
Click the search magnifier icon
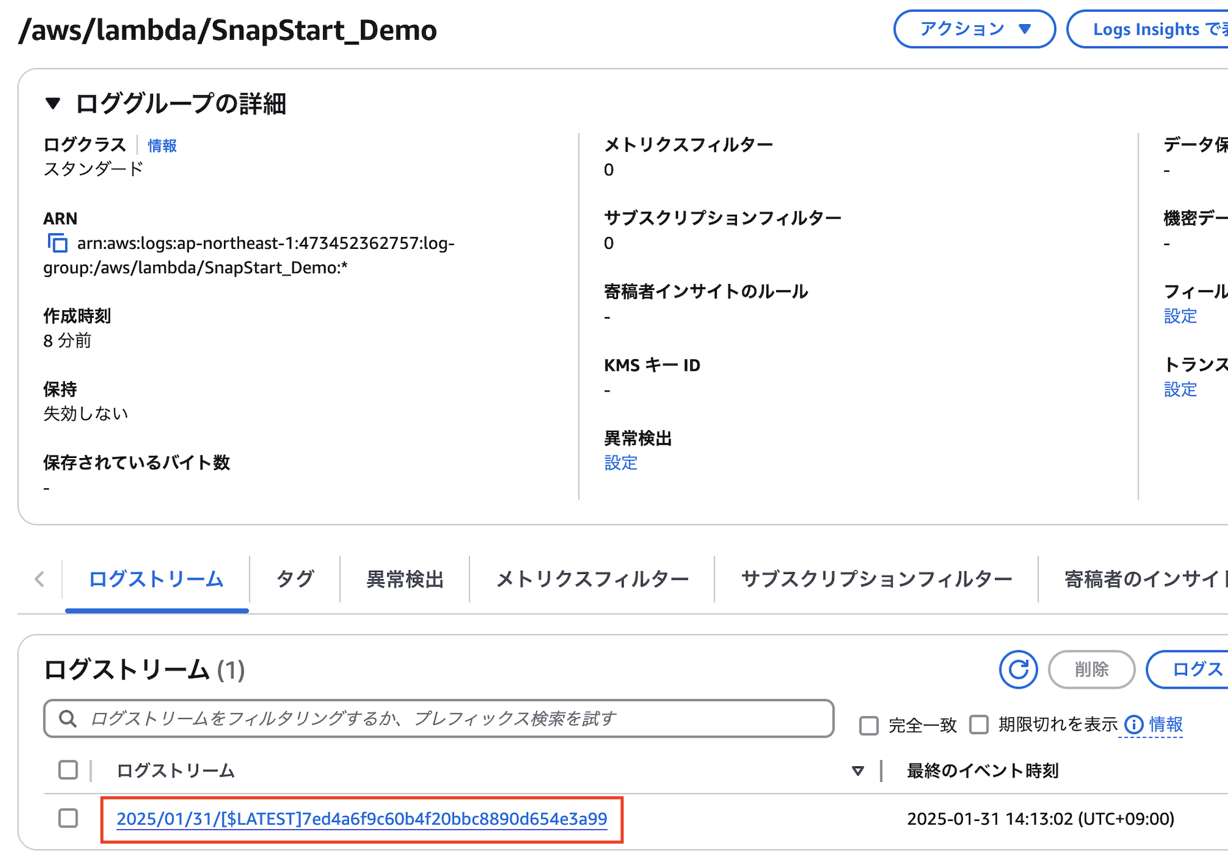pos(68,719)
